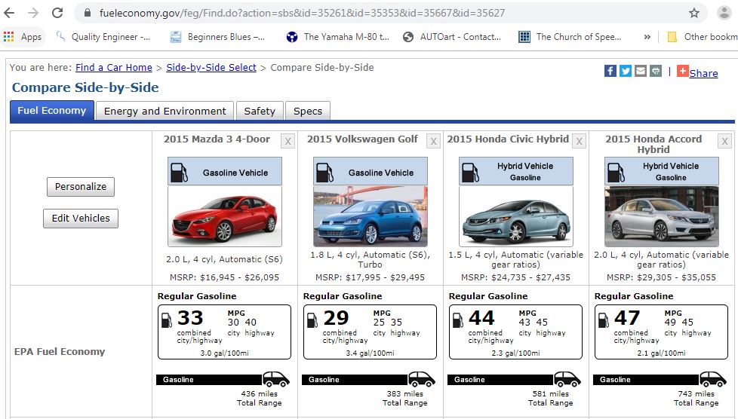738x419 pixels.
Task: Click Golf combined 29 MPG value
Action: (336, 318)
